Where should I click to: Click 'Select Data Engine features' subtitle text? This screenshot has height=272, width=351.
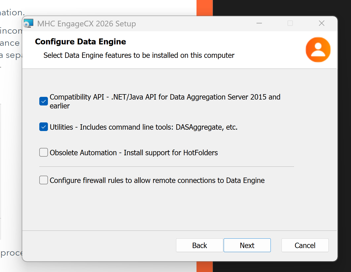tap(139, 55)
